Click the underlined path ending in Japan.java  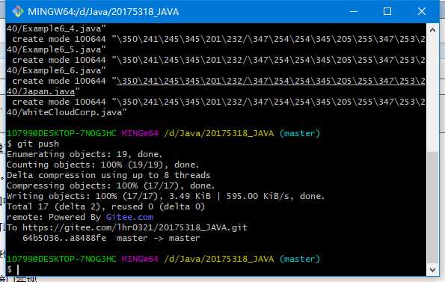pos(216,86)
